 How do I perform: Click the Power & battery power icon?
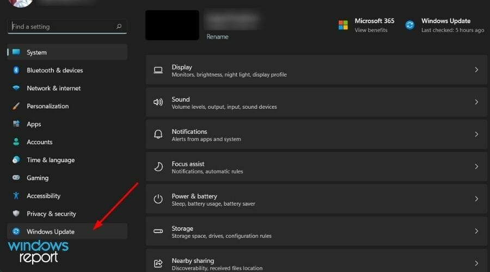pos(158,199)
